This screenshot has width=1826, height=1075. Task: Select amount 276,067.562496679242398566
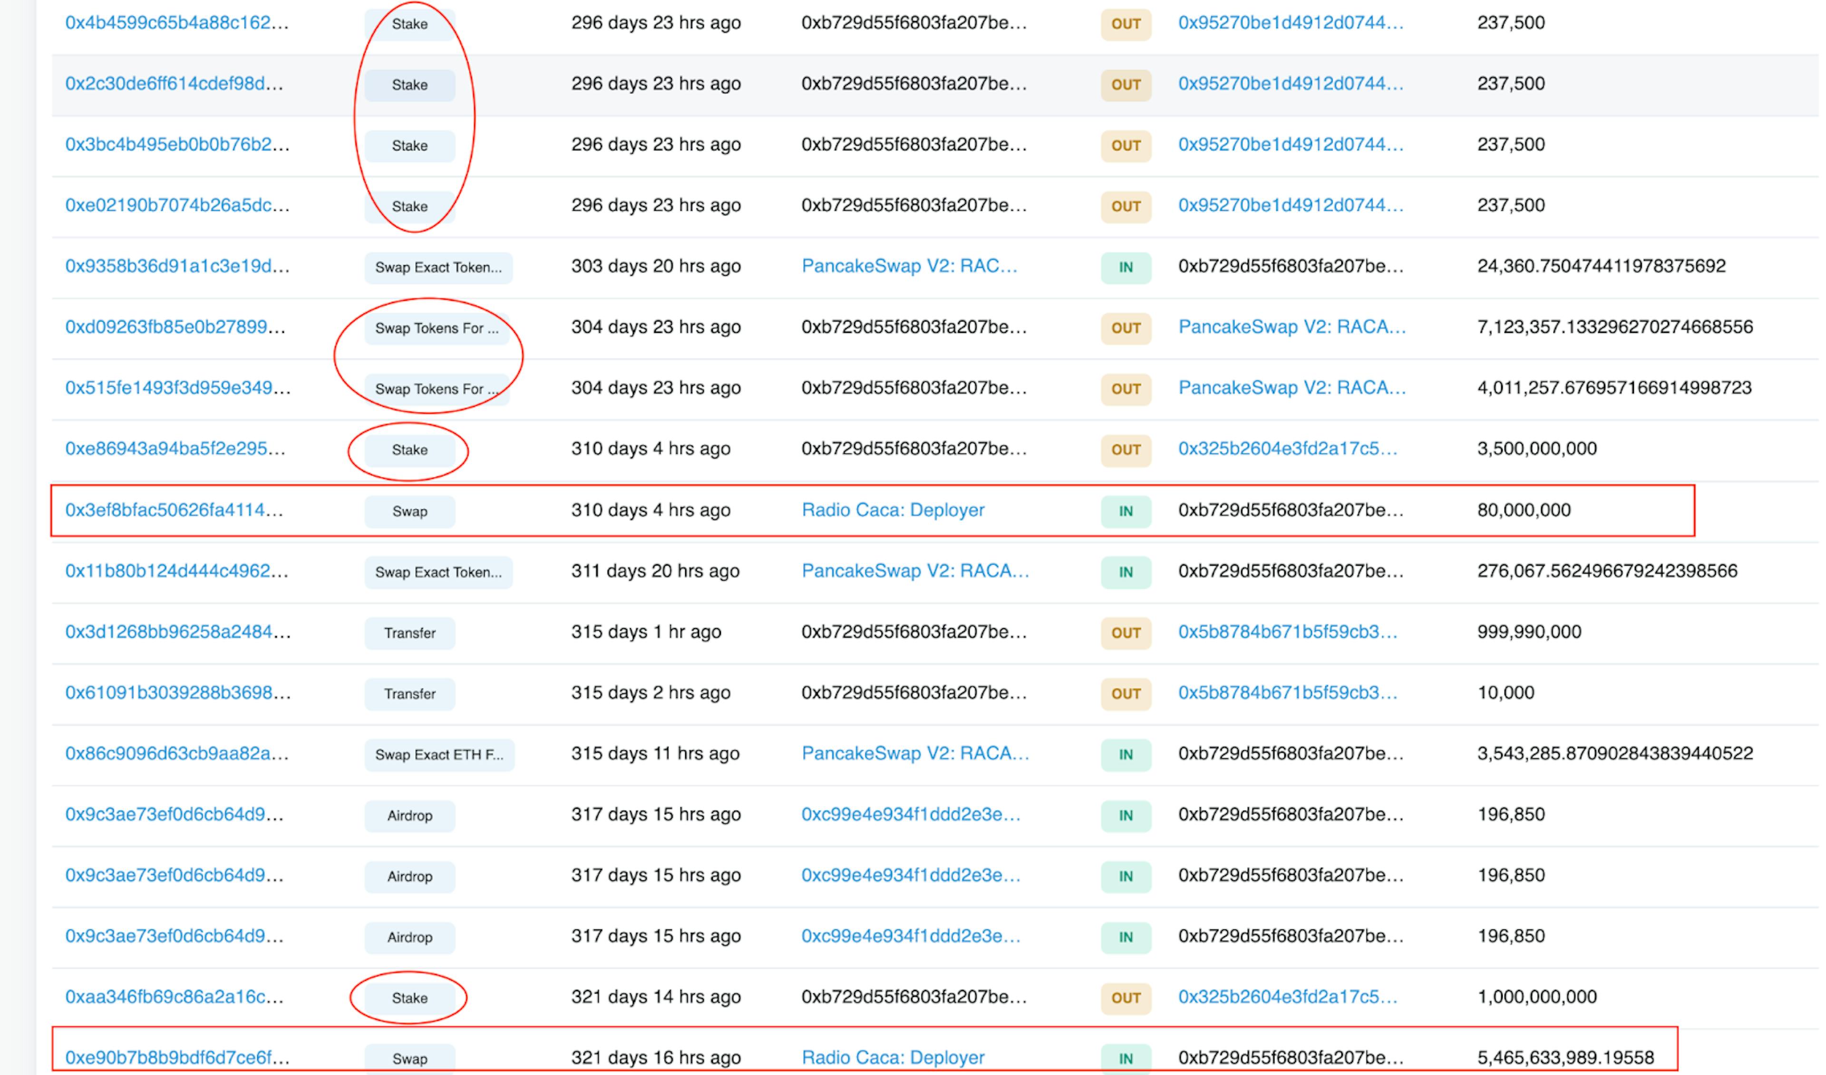click(1607, 571)
